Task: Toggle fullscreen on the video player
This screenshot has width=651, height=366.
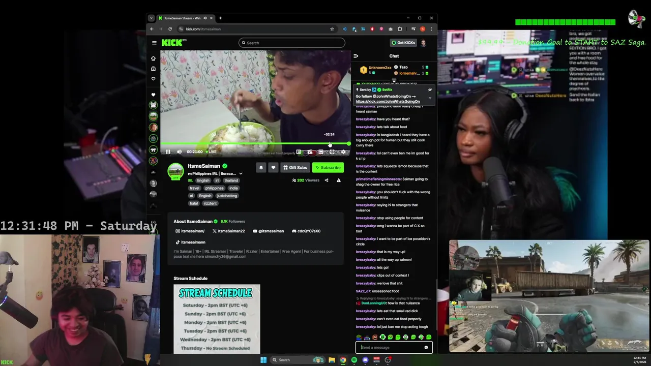Action: [332, 151]
